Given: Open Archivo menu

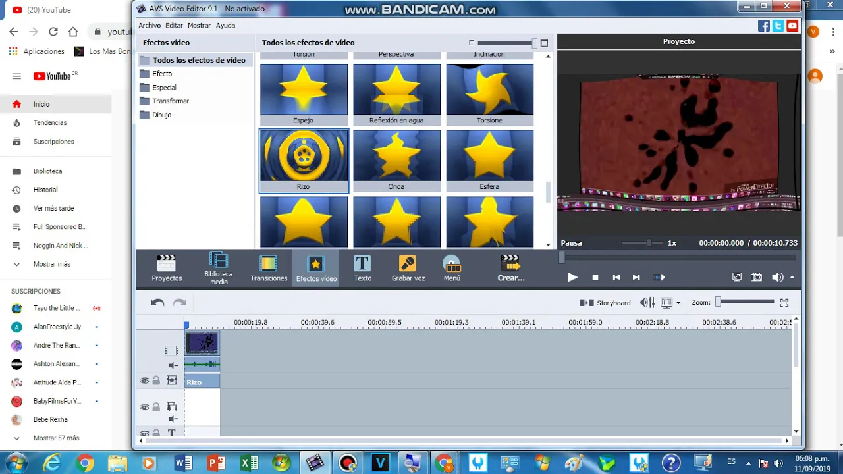Looking at the screenshot, I should [x=150, y=26].
